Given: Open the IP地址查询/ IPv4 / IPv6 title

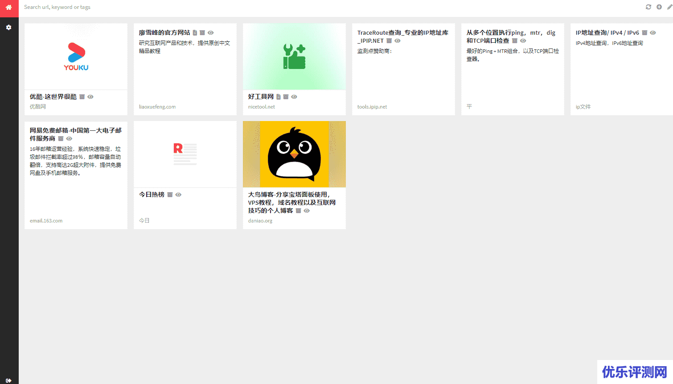Looking at the screenshot, I should coord(607,32).
